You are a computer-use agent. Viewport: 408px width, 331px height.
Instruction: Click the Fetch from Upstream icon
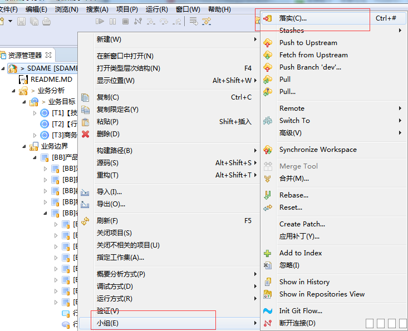(x=268, y=55)
